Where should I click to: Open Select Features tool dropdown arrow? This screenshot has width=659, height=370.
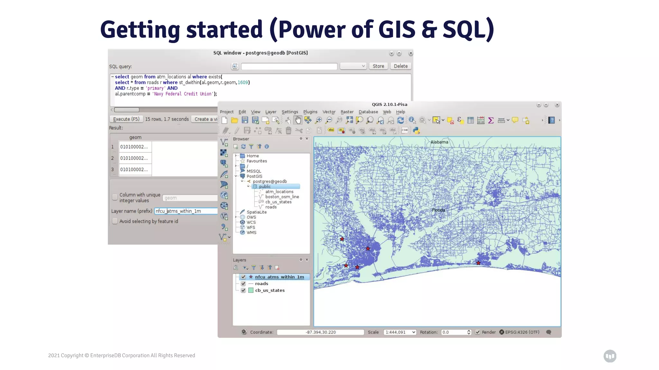pos(443,120)
